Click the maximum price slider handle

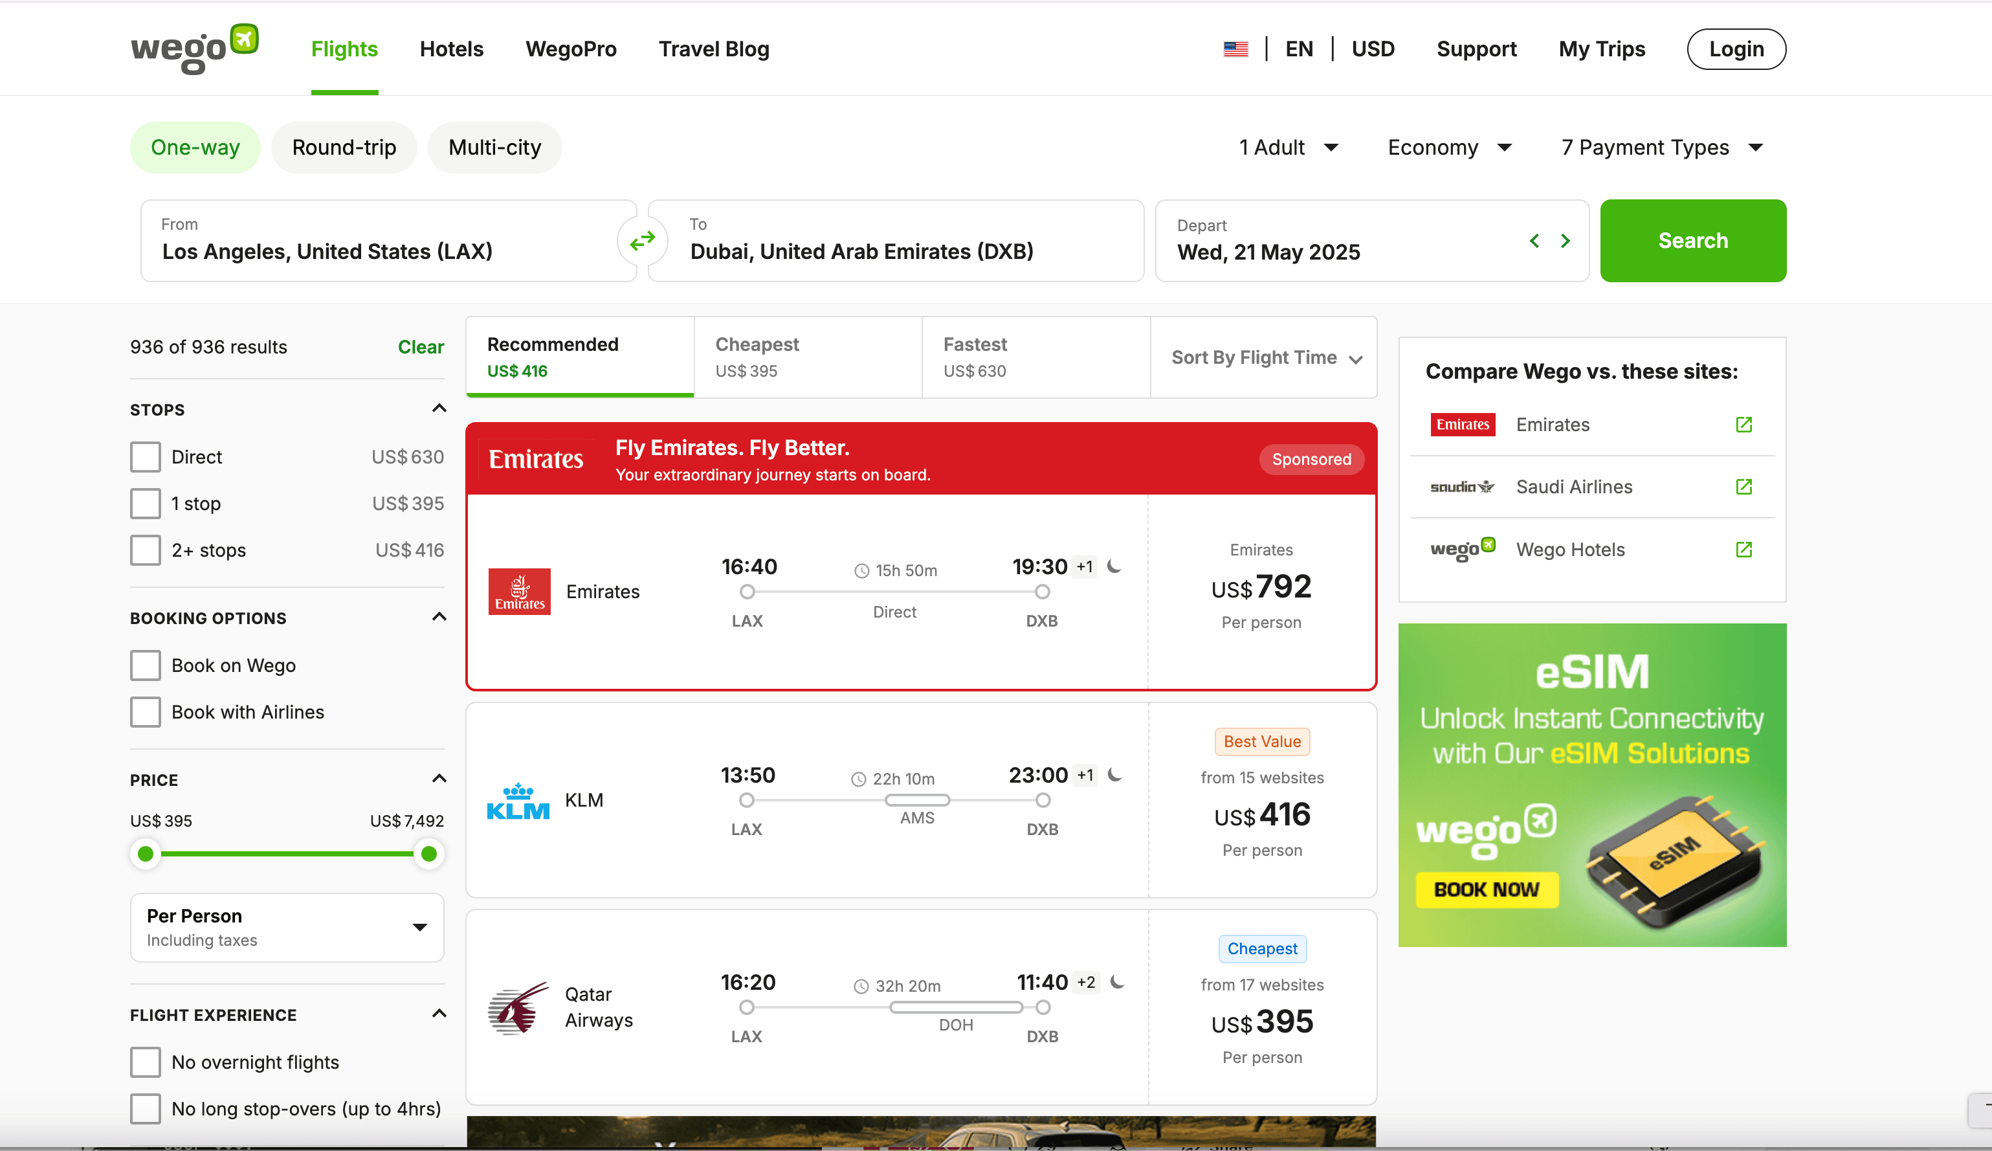[429, 854]
